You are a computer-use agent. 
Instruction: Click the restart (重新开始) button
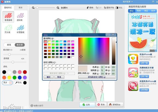(x=109, y=8)
